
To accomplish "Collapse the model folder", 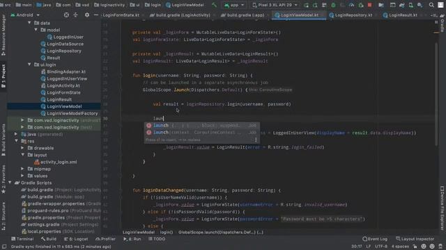I will click(x=36, y=30).
